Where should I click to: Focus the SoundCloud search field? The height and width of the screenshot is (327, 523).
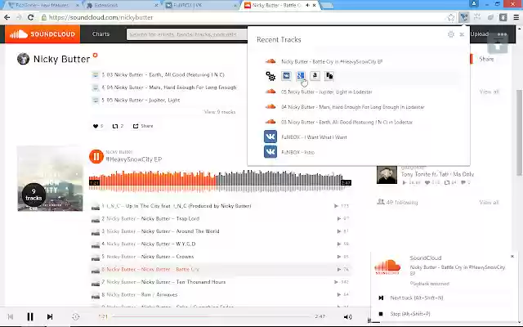click(187, 34)
